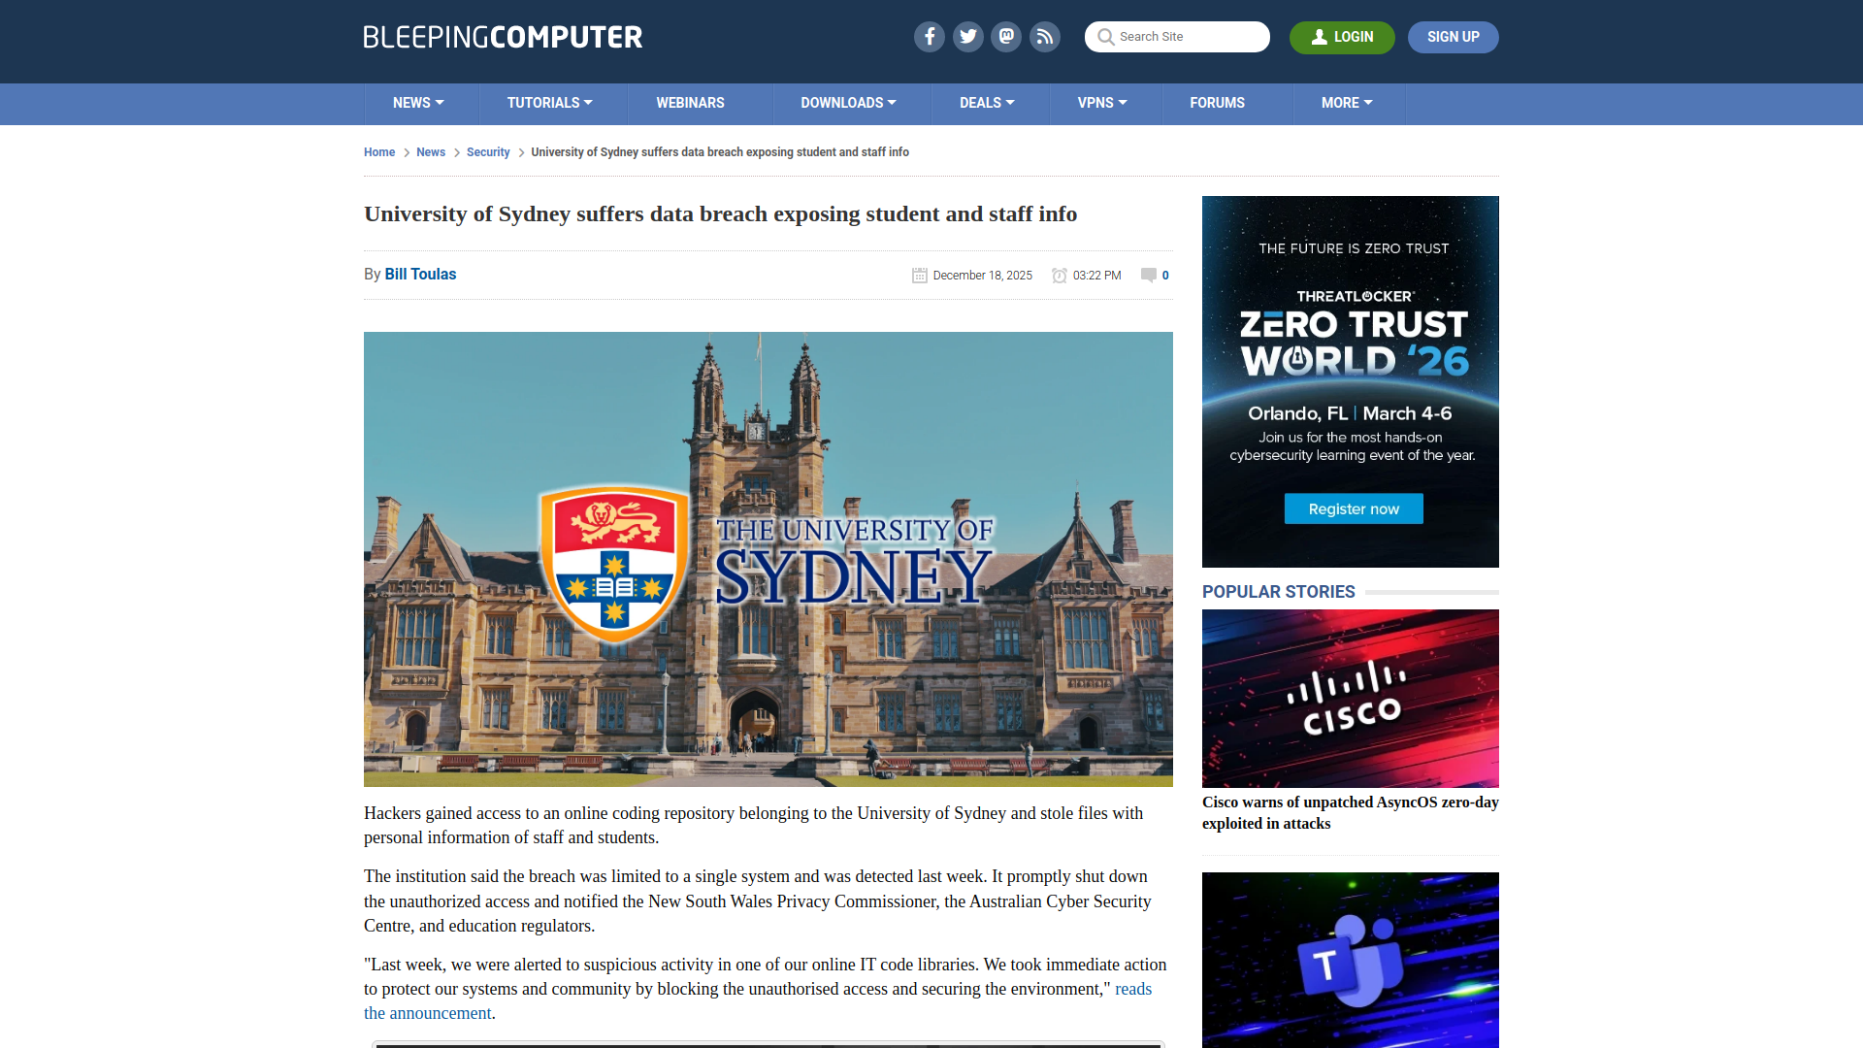Click the user silhouette icon on LOGIN
Viewport: 1863px width, 1048px height.
click(x=1319, y=37)
